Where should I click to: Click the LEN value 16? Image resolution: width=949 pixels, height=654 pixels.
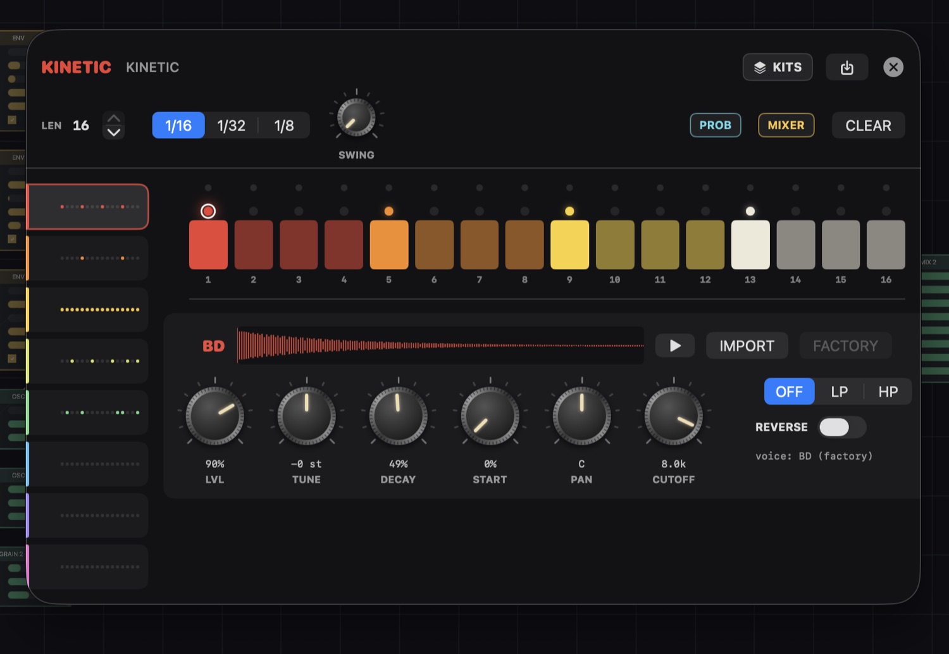(x=81, y=125)
